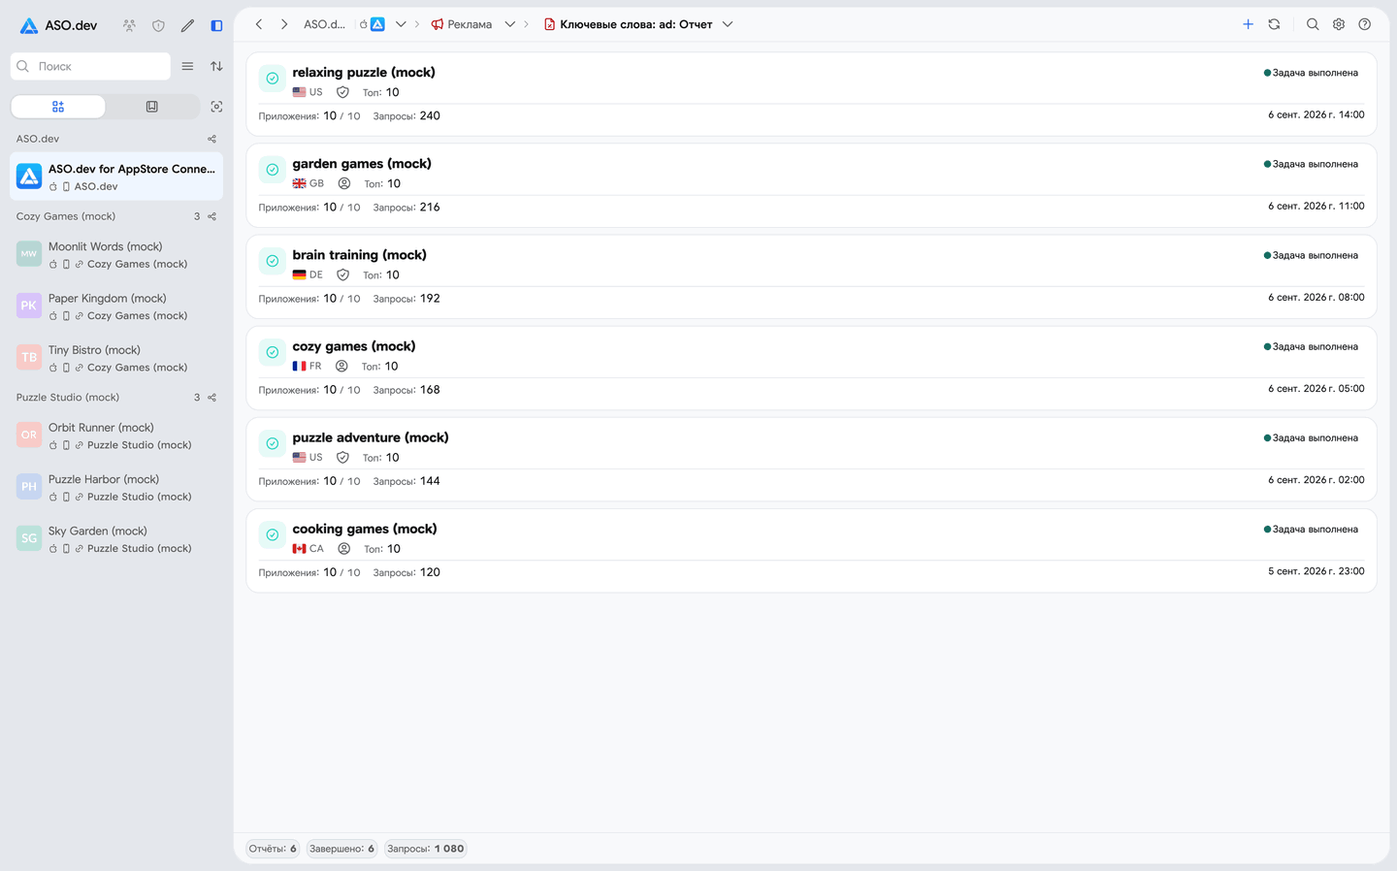Viewport: 1397px width, 871px height.
Task: Expand the Реклама breadcrumb dropdown
Action: (509, 24)
